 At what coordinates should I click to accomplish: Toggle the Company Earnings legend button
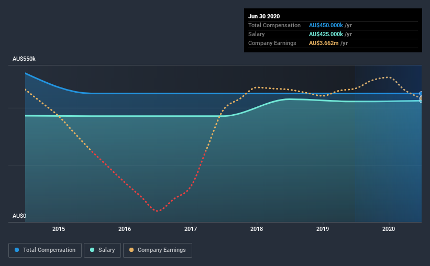158,250
